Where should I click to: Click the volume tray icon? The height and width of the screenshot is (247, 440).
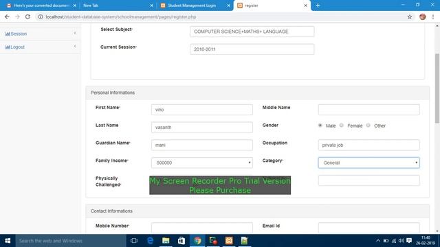[401, 241]
